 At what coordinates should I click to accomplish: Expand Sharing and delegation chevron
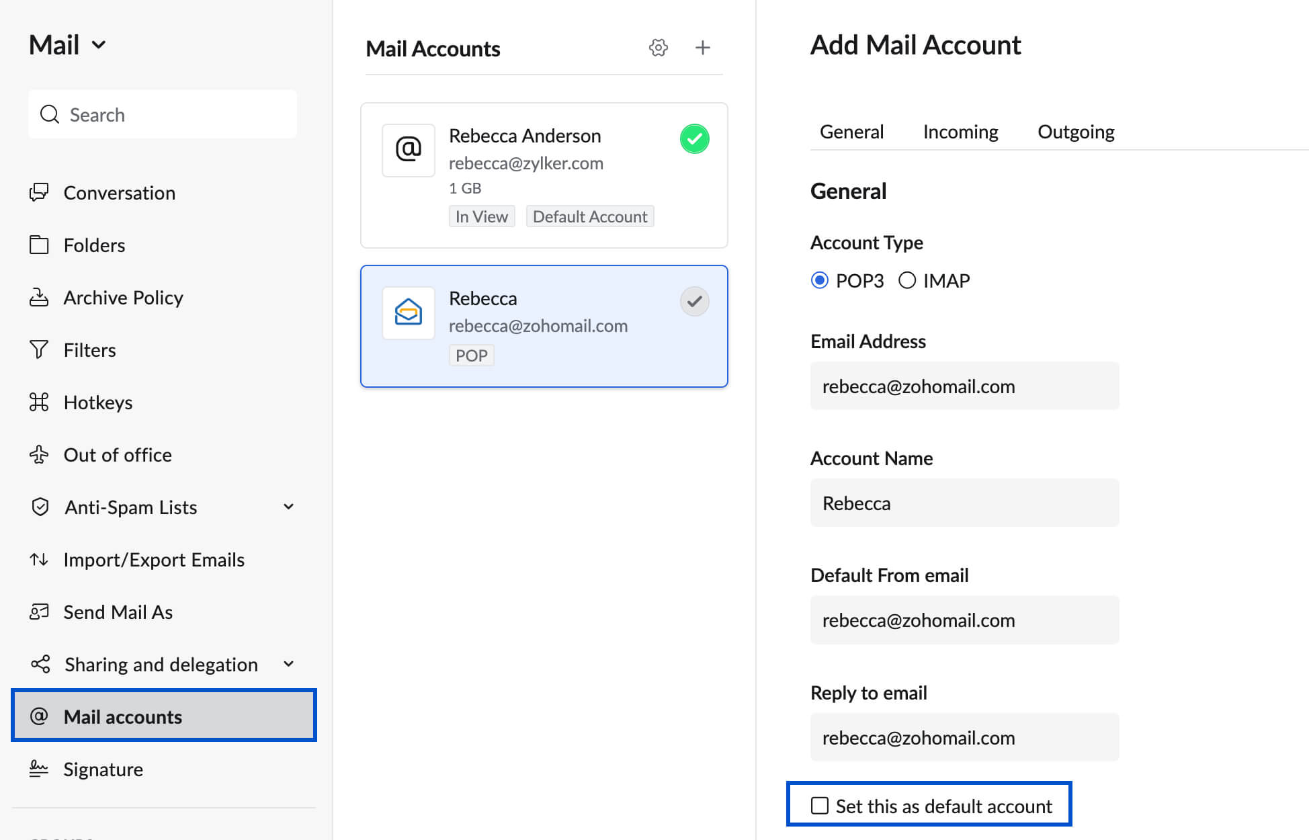(289, 664)
